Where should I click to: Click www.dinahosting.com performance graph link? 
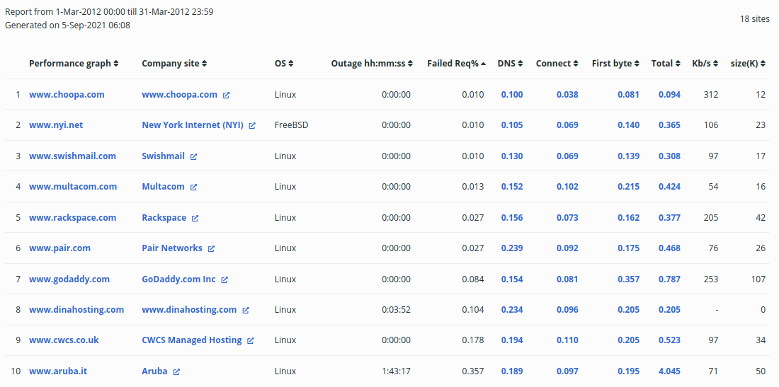point(76,310)
